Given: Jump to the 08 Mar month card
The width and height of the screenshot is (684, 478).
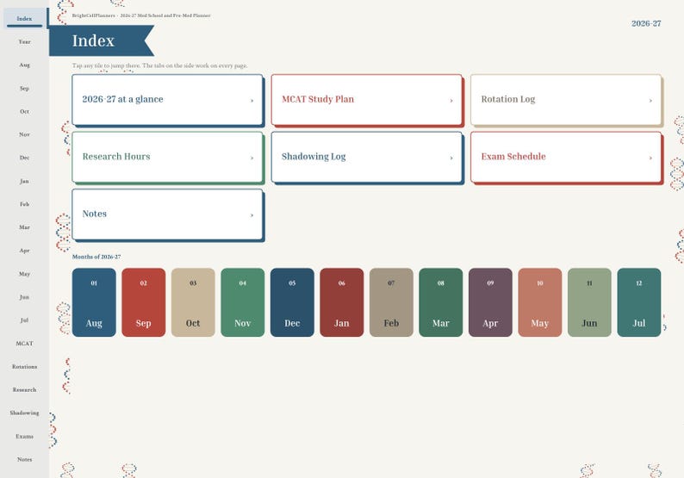Looking at the screenshot, I should pos(441,302).
